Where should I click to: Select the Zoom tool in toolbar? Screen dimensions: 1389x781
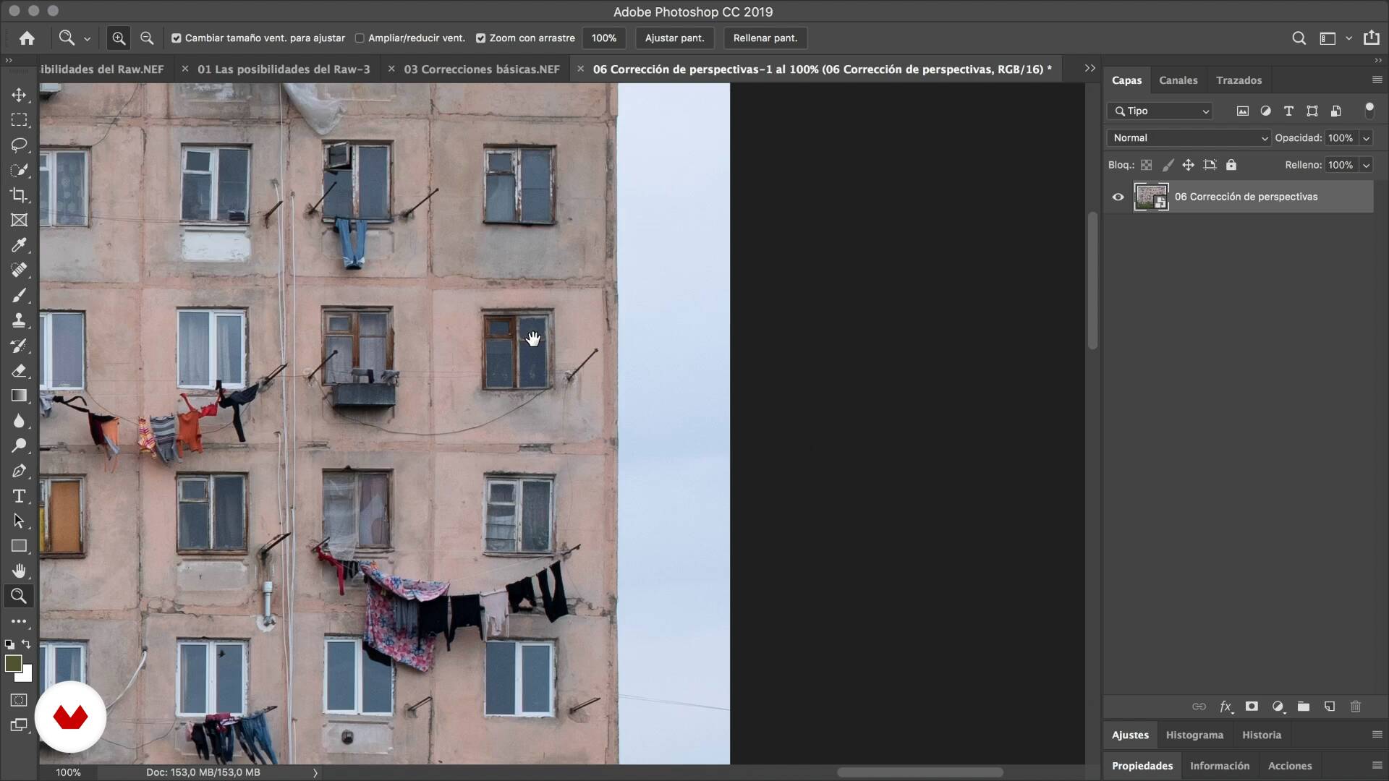pos(19,596)
